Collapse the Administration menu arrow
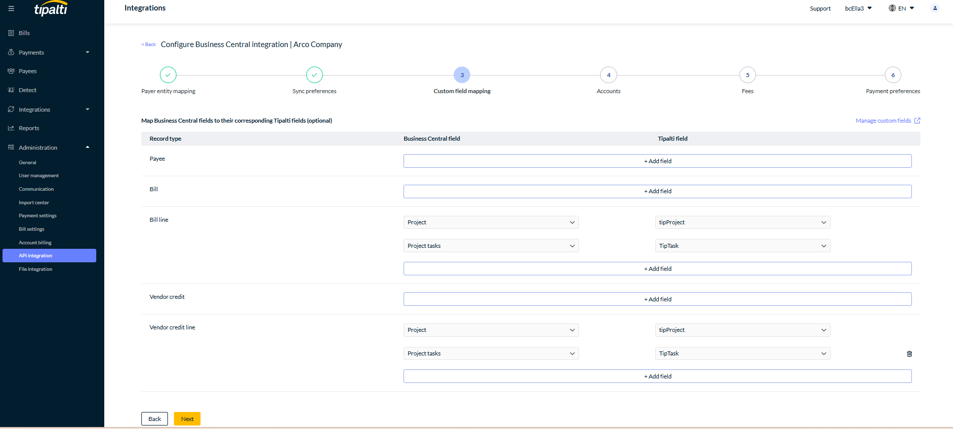Image resolution: width=953 pixels, height=429 pixels. coord(88,147)
